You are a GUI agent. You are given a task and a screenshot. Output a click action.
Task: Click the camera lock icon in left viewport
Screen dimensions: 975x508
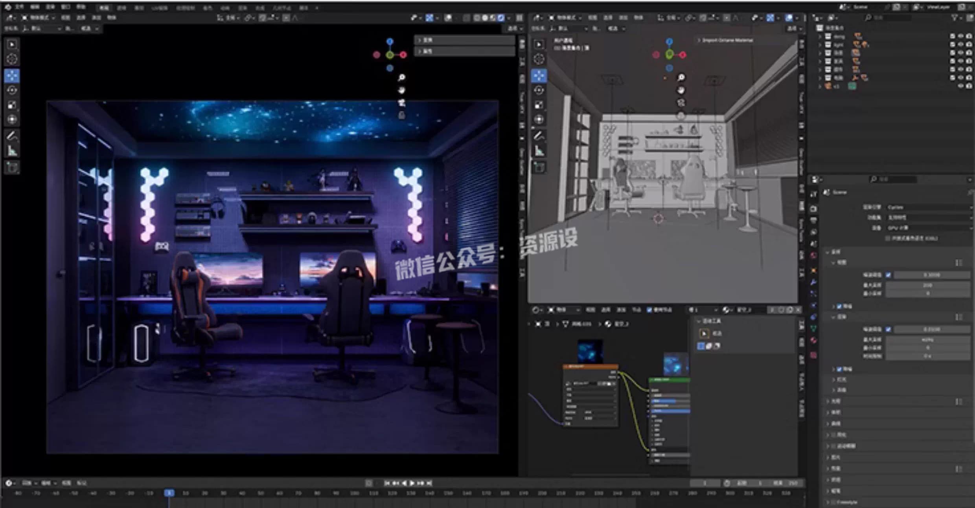pos(401,115)
